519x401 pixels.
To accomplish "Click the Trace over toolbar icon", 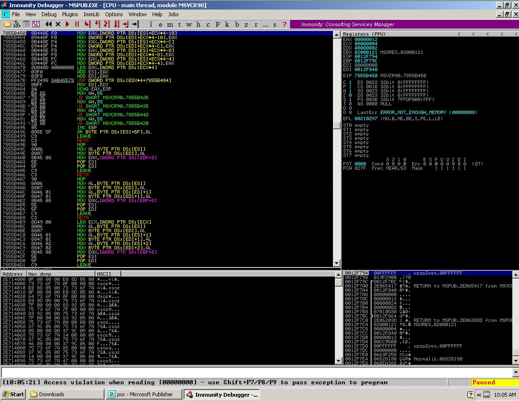I will [116, 24].
